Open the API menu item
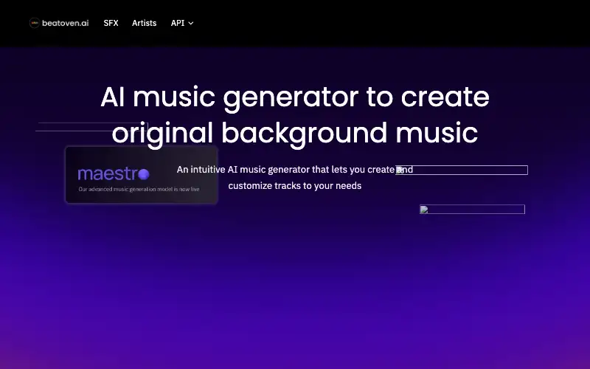 [178, 23]
